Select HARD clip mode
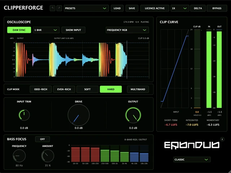Viewport: 231px width, 173px height. (111, 89)
